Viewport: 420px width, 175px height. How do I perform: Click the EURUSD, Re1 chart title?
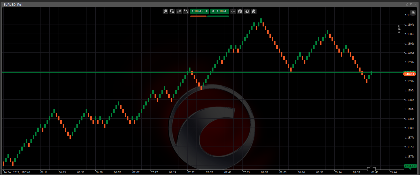point(12,4)
